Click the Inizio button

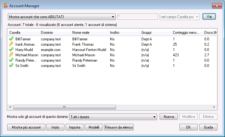(55, 127)
